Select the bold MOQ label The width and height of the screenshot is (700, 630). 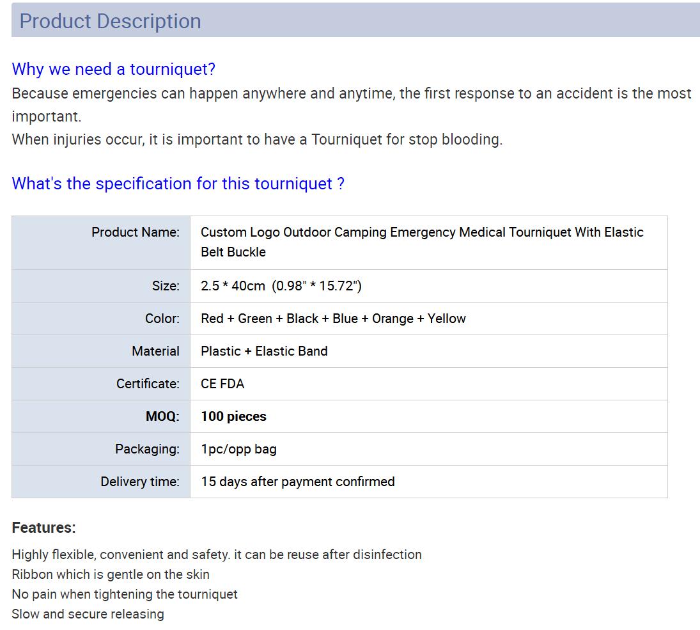(162, 416)
